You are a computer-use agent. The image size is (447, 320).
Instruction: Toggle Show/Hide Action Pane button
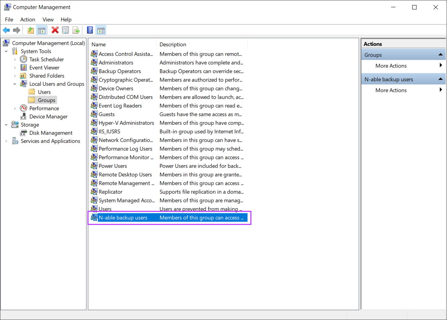(x=101, y=30)
